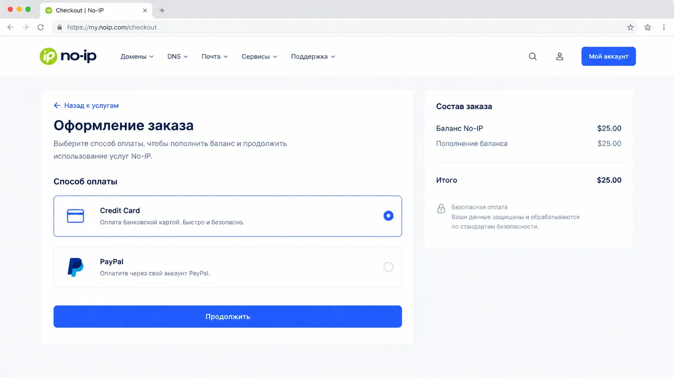674x377 pixels.
Task: Click the $25.00 amount in the Итого row
Action: pos(609,180)
